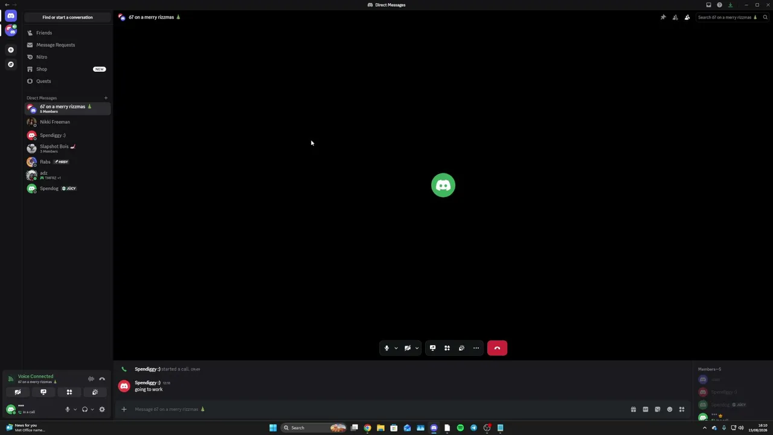This screenshot has width=773, height=435.
Task: Open the Spendog direct message
Action: point(67,188)
